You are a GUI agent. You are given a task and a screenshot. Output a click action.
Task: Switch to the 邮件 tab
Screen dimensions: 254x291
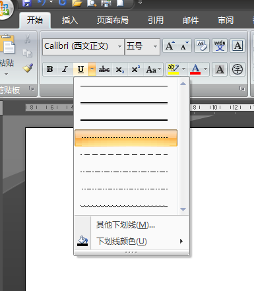click(x=191, y=20)
